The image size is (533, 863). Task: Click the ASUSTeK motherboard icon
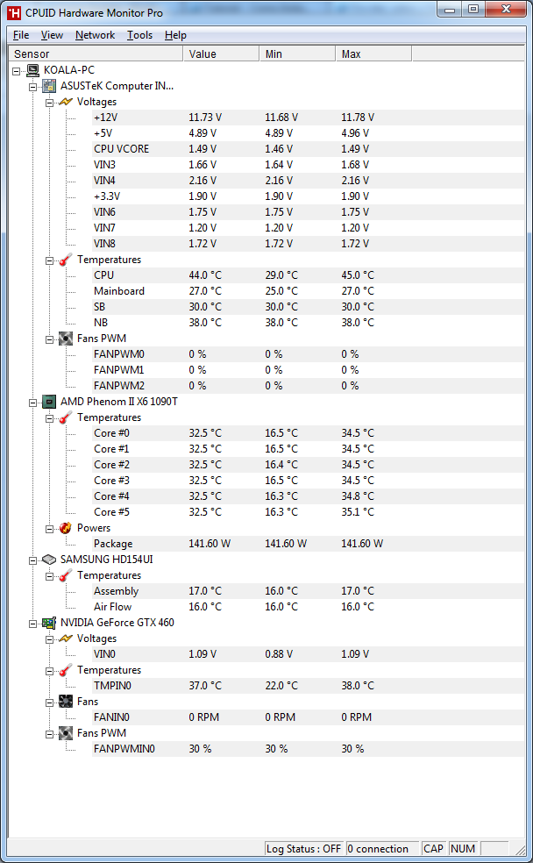coord(49,86)
